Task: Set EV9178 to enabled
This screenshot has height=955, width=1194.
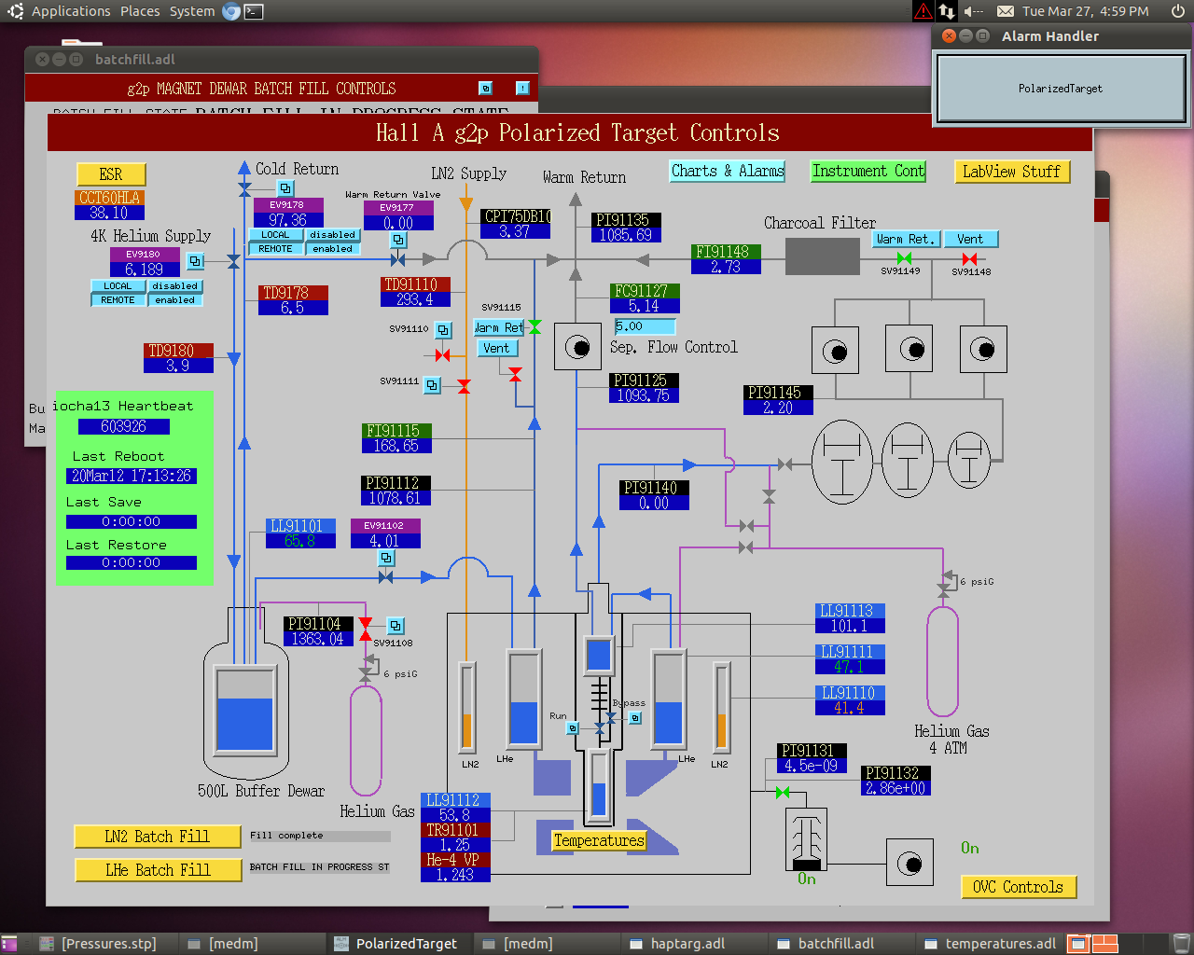Action: pos(332,249)
